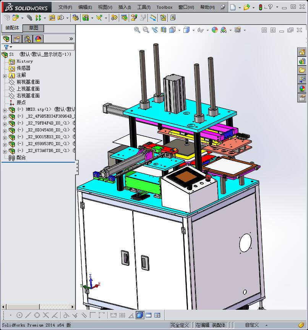Click the Section View icon
The image size is (308, 330).
(x=164, y=30)
